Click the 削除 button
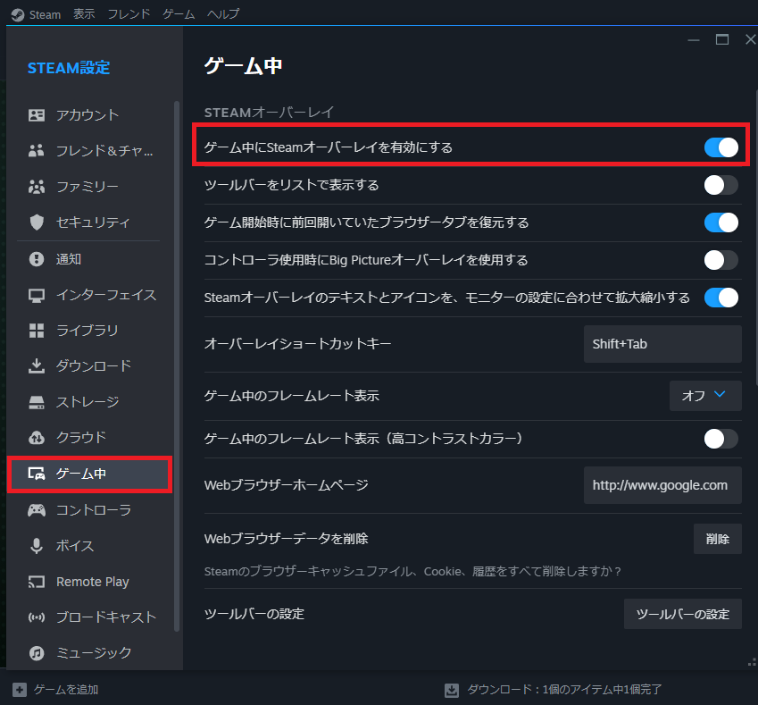This screenshot has height=705, width=758. click(717, 539)
